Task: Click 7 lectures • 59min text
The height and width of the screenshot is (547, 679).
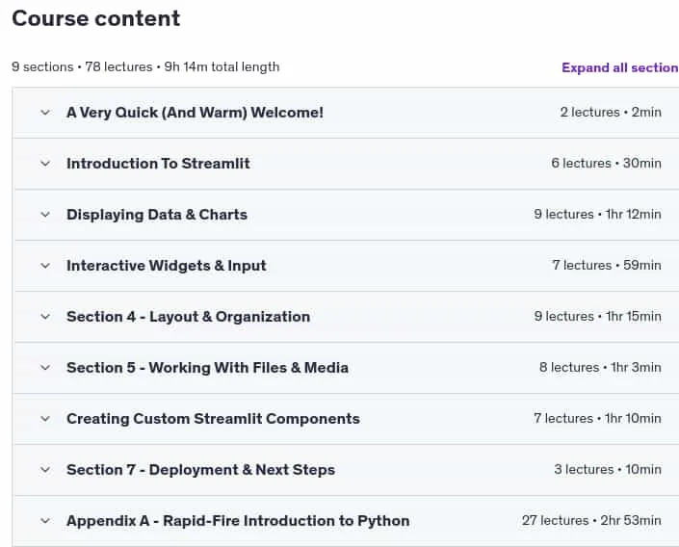Action: tap(607, 266)
